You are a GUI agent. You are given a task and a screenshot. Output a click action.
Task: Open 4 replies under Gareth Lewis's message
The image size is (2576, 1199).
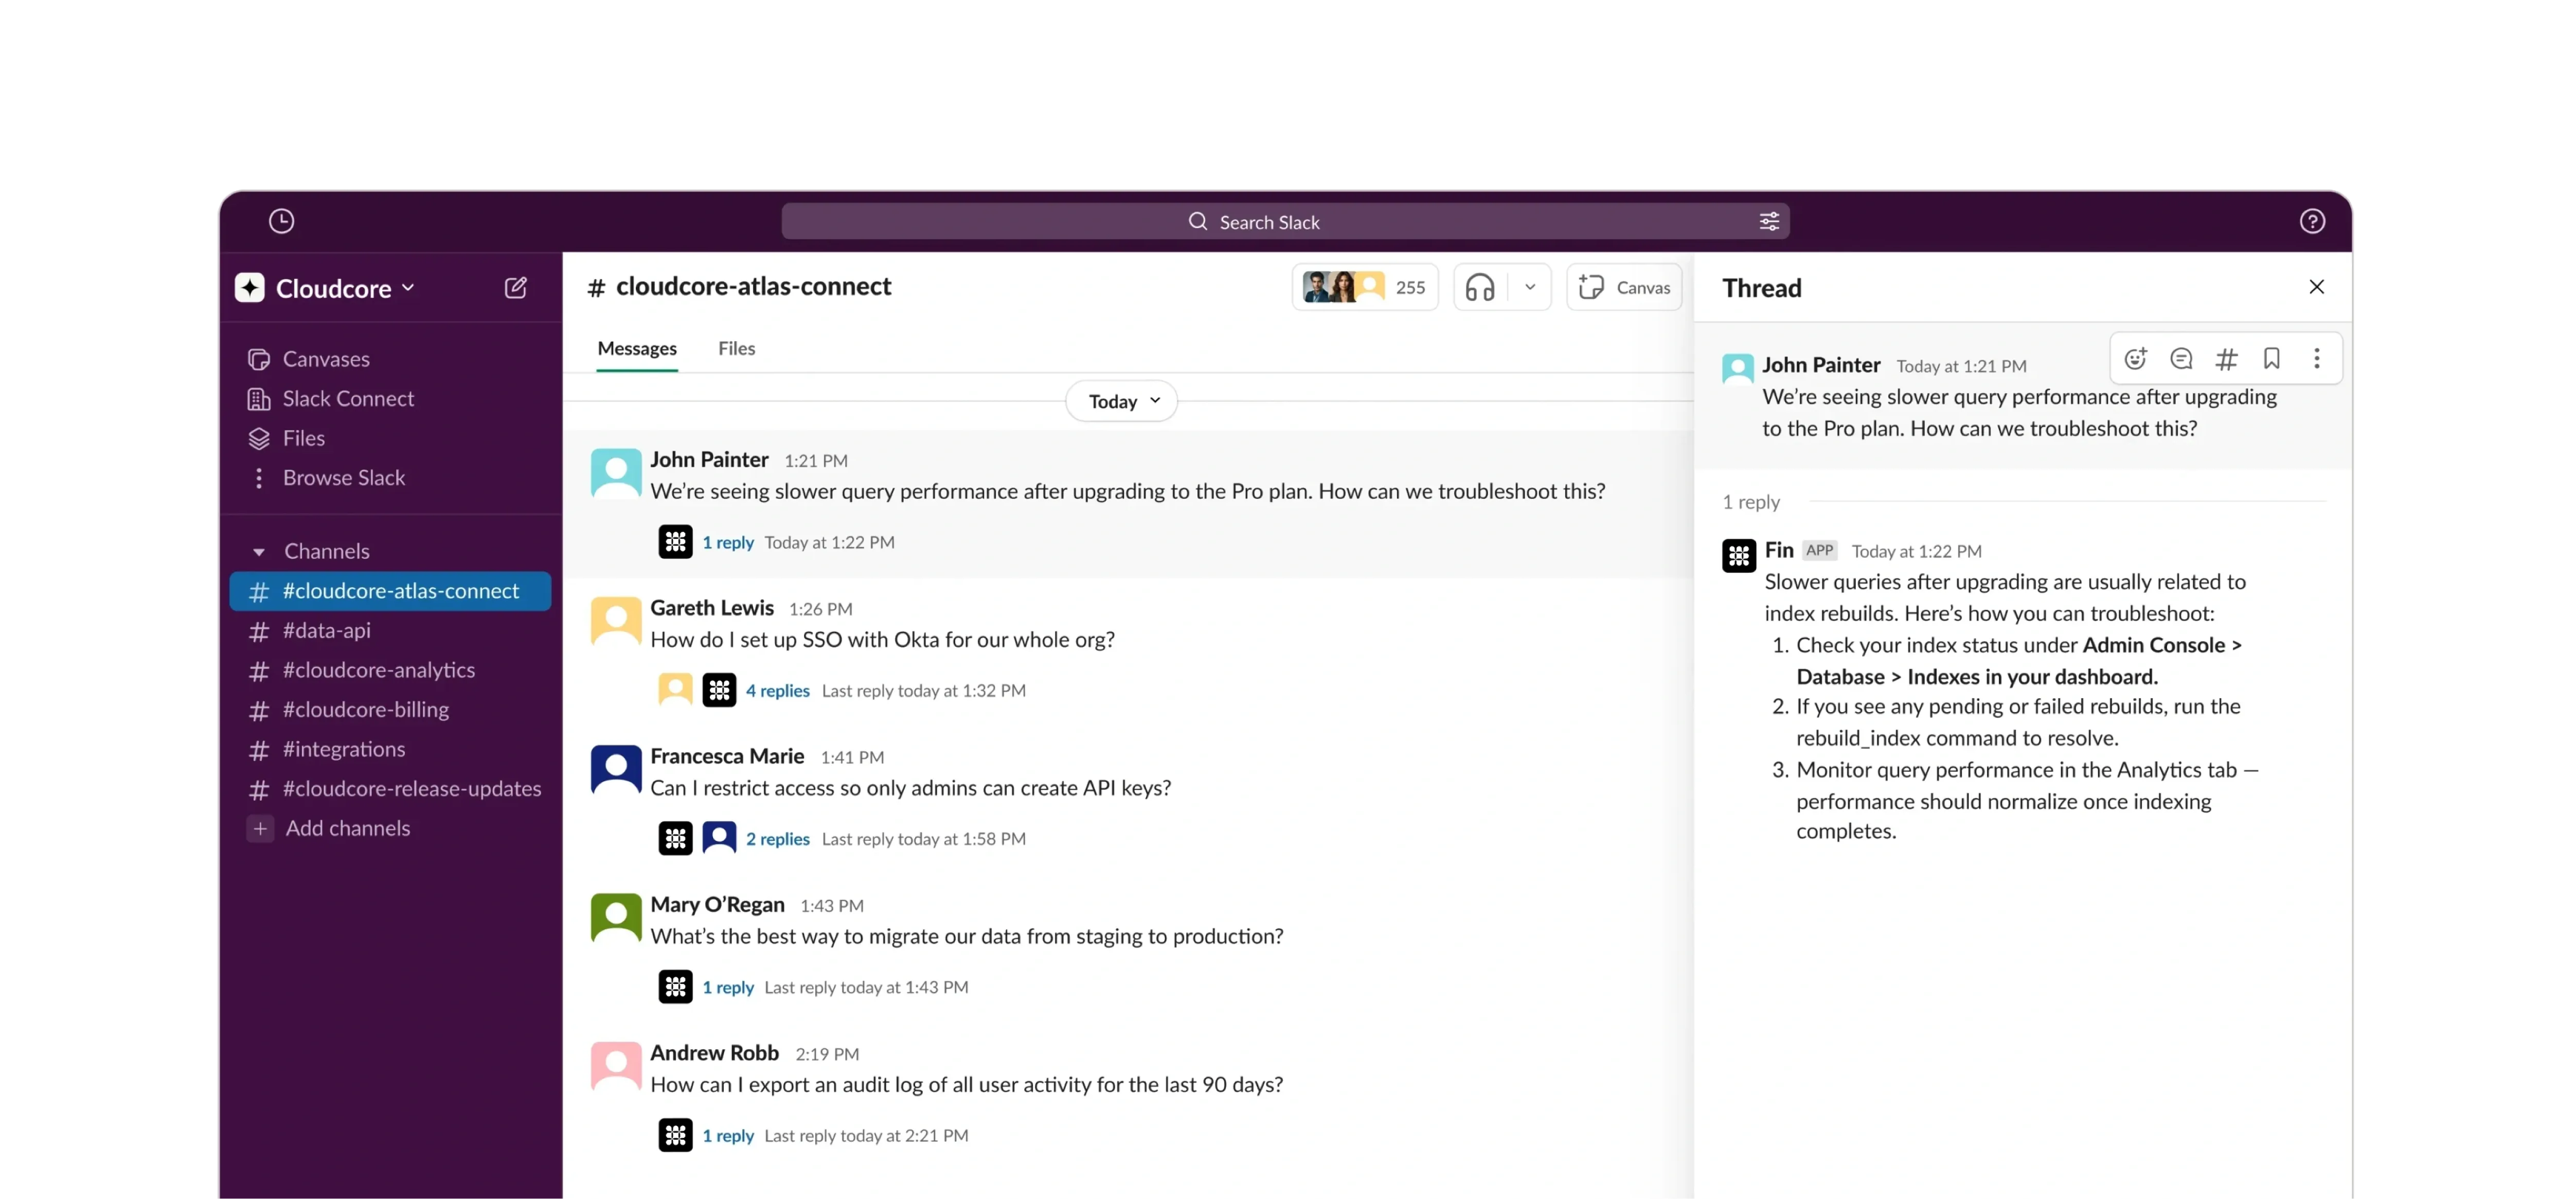[777, 691]
